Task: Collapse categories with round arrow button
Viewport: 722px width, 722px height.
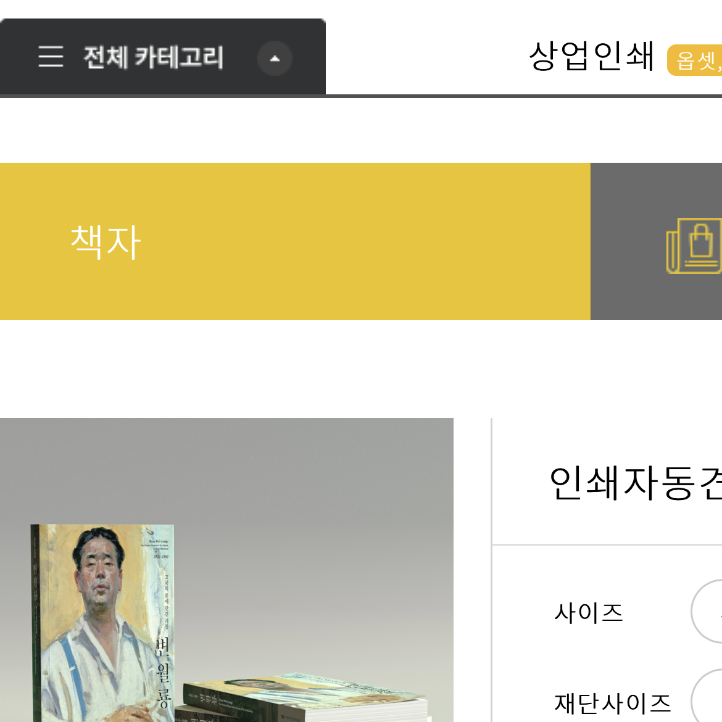Action: (x=275, y=59)
